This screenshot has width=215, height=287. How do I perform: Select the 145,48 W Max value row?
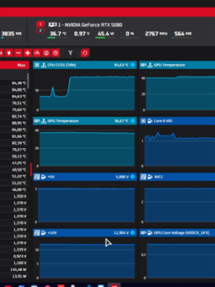pyautogui.click(x=15, y=270)
